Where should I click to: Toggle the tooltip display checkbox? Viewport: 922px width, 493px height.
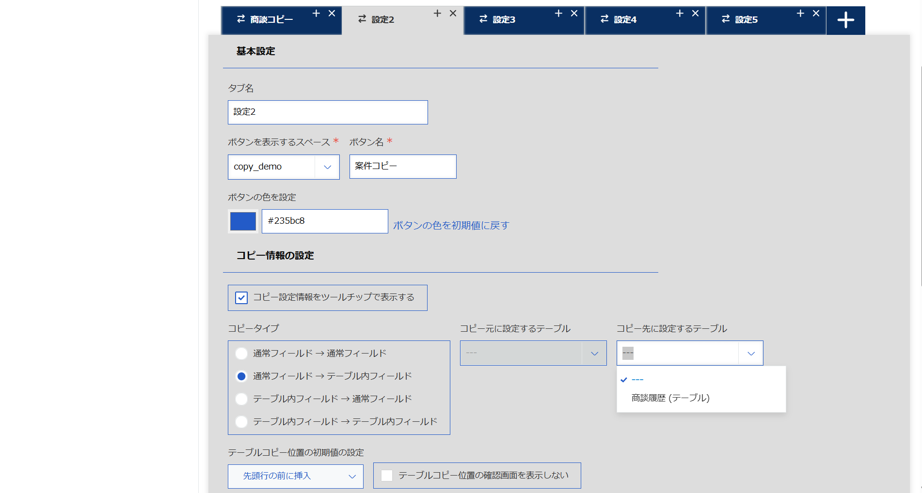point(241,298)
